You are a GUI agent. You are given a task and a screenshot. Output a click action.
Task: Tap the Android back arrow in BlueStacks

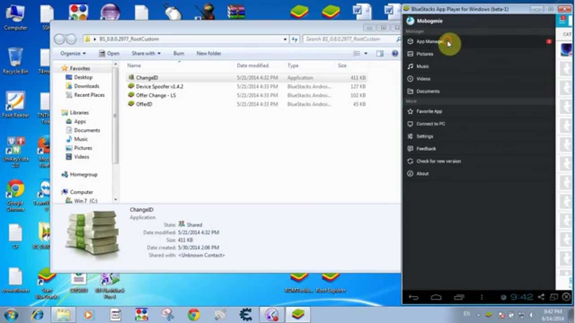pos(414,297)
